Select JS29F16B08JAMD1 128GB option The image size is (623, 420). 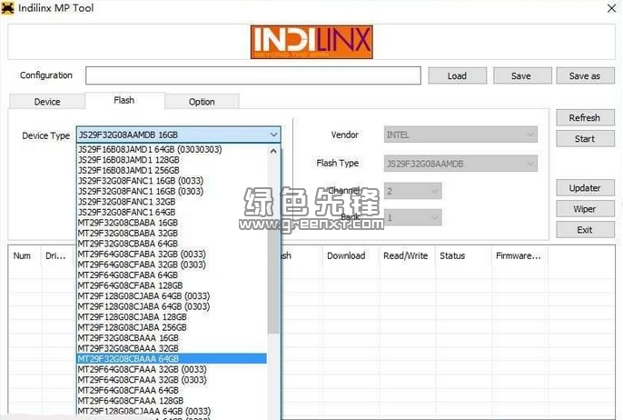(x=172, y=160)
